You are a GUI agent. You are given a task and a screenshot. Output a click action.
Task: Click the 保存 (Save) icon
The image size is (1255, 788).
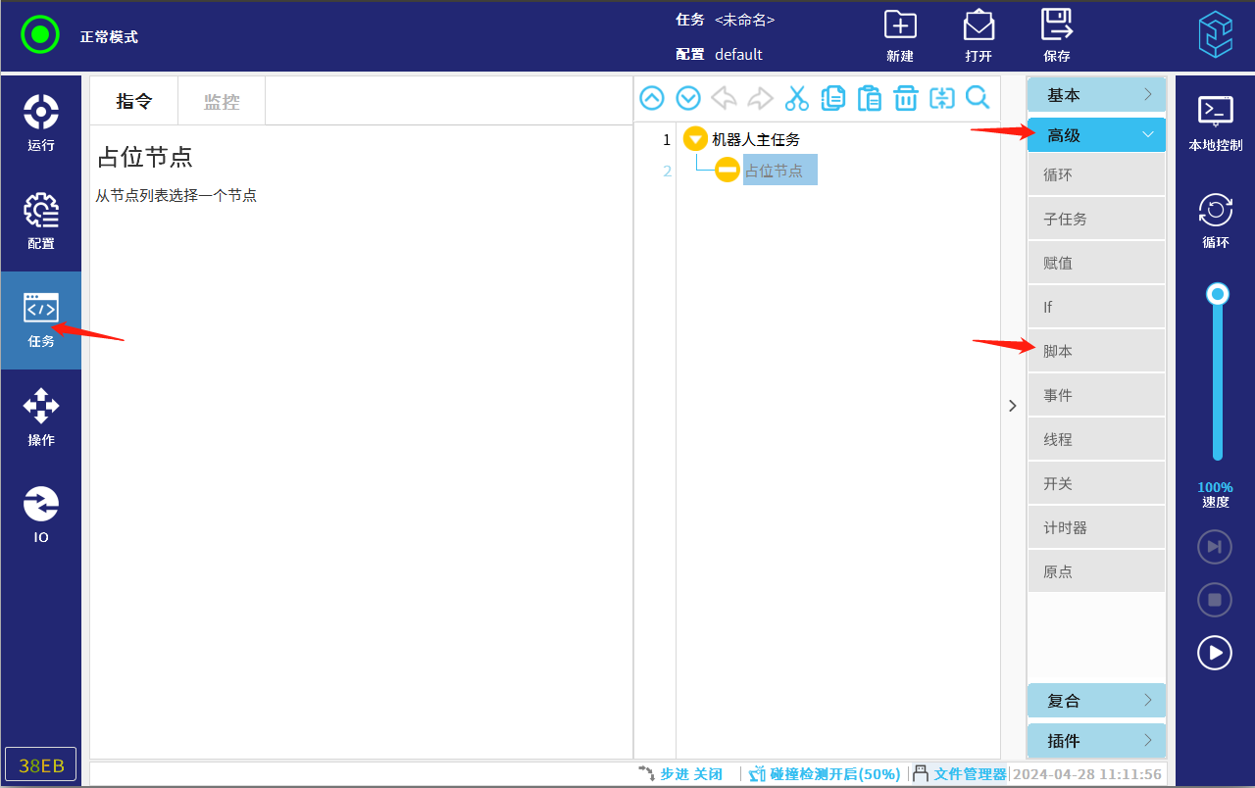[x=1056, y=35]
